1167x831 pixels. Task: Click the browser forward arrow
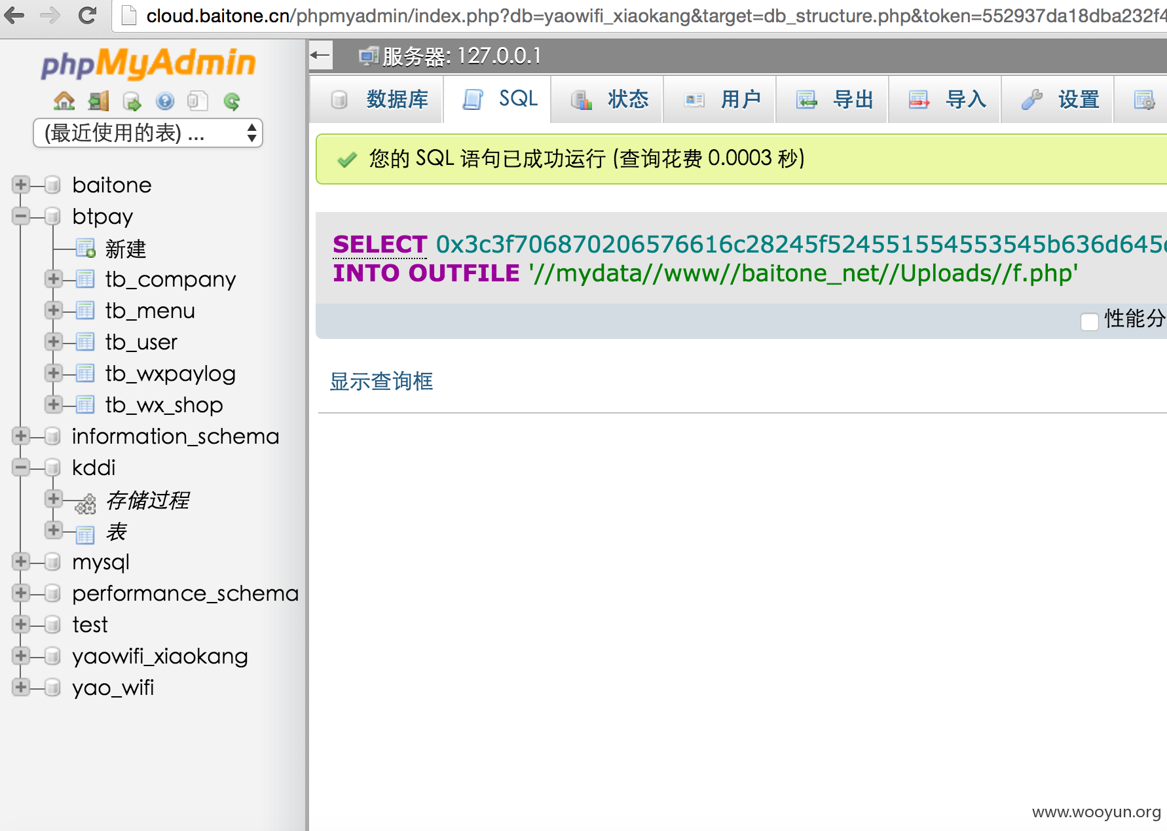pos(50,15)
